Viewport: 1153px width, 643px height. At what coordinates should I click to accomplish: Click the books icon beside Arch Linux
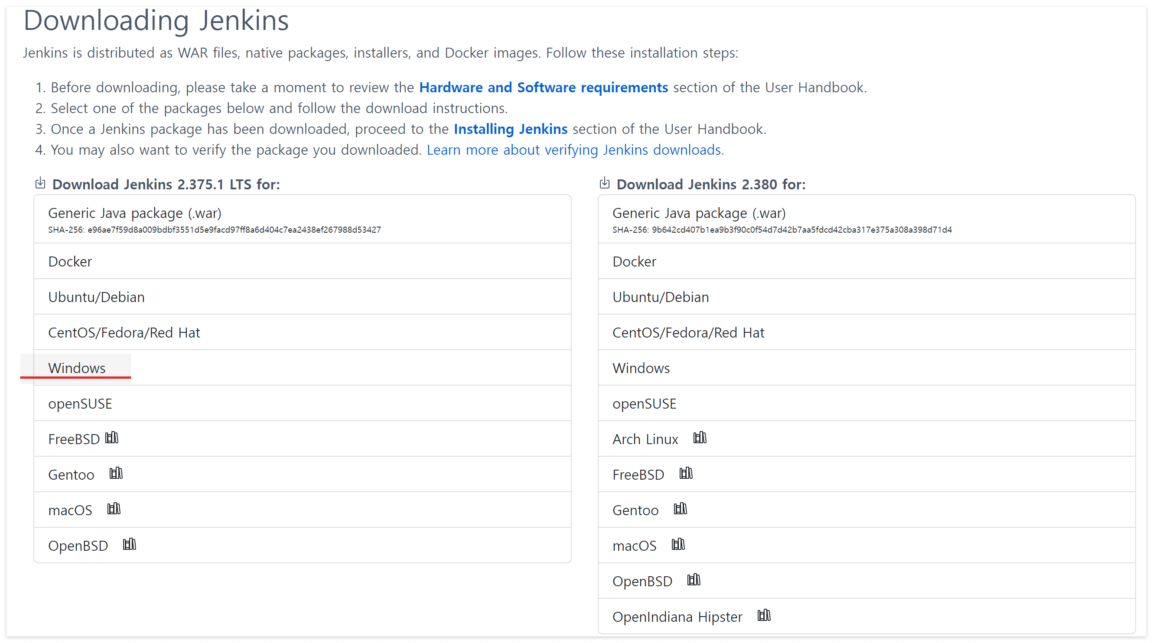(x=700, y=438)
